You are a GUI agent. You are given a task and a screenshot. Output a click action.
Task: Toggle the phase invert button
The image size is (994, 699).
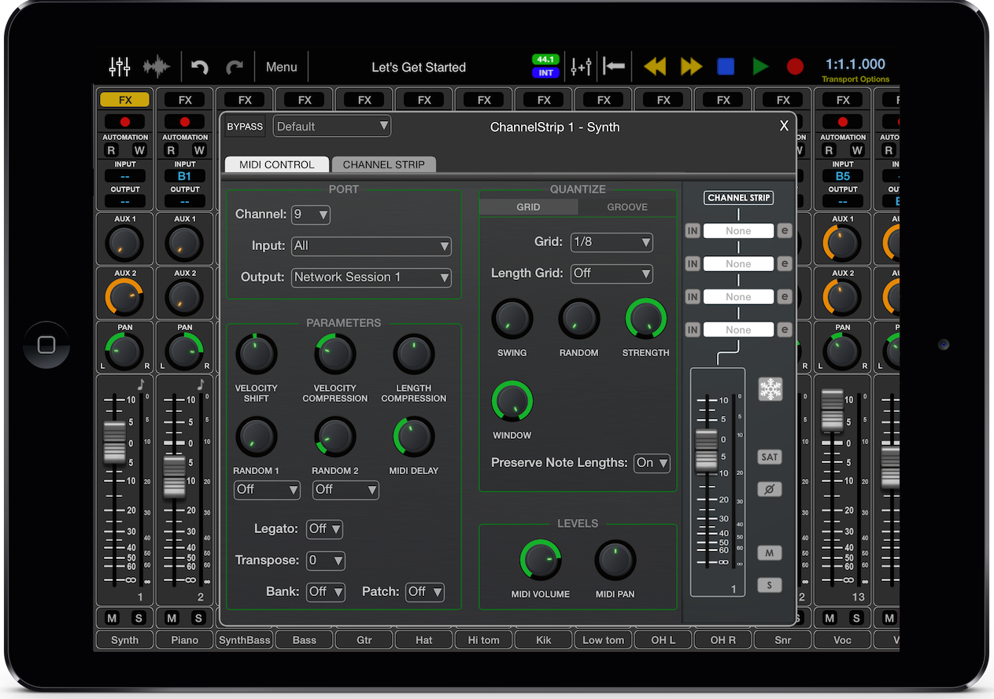[769, 489]
